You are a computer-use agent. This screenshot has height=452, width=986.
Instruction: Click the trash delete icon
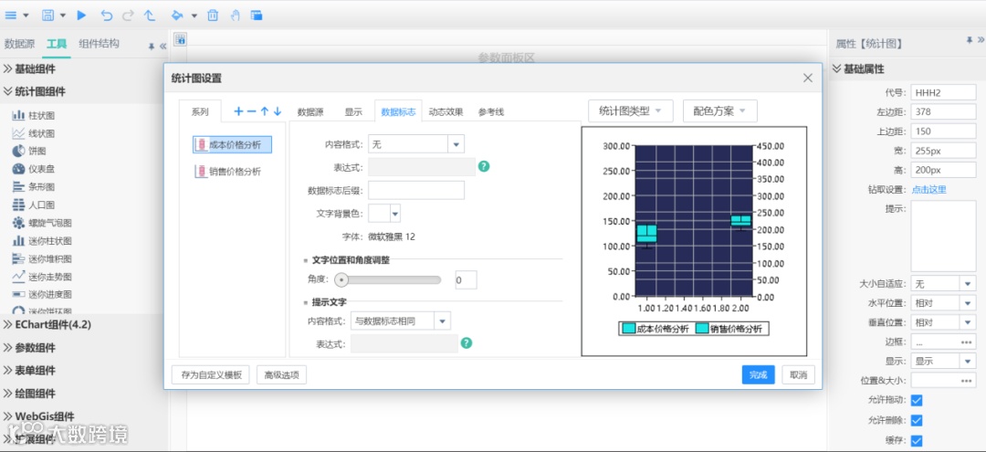pos(213,16)
